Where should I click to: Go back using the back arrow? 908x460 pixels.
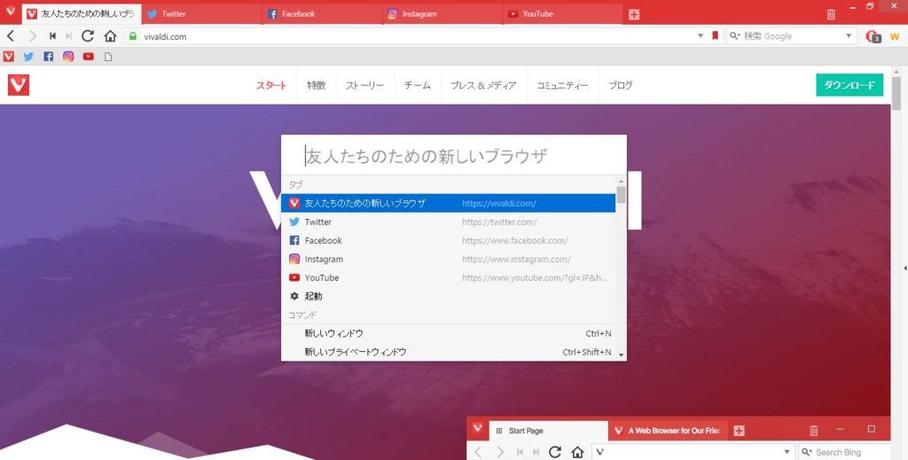(x=11, y=35)
